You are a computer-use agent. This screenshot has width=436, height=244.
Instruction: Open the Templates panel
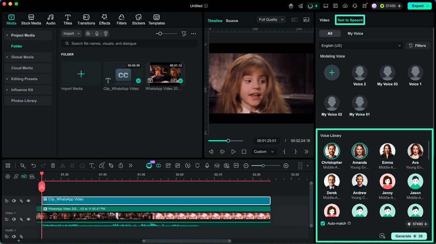click(157, 19)
